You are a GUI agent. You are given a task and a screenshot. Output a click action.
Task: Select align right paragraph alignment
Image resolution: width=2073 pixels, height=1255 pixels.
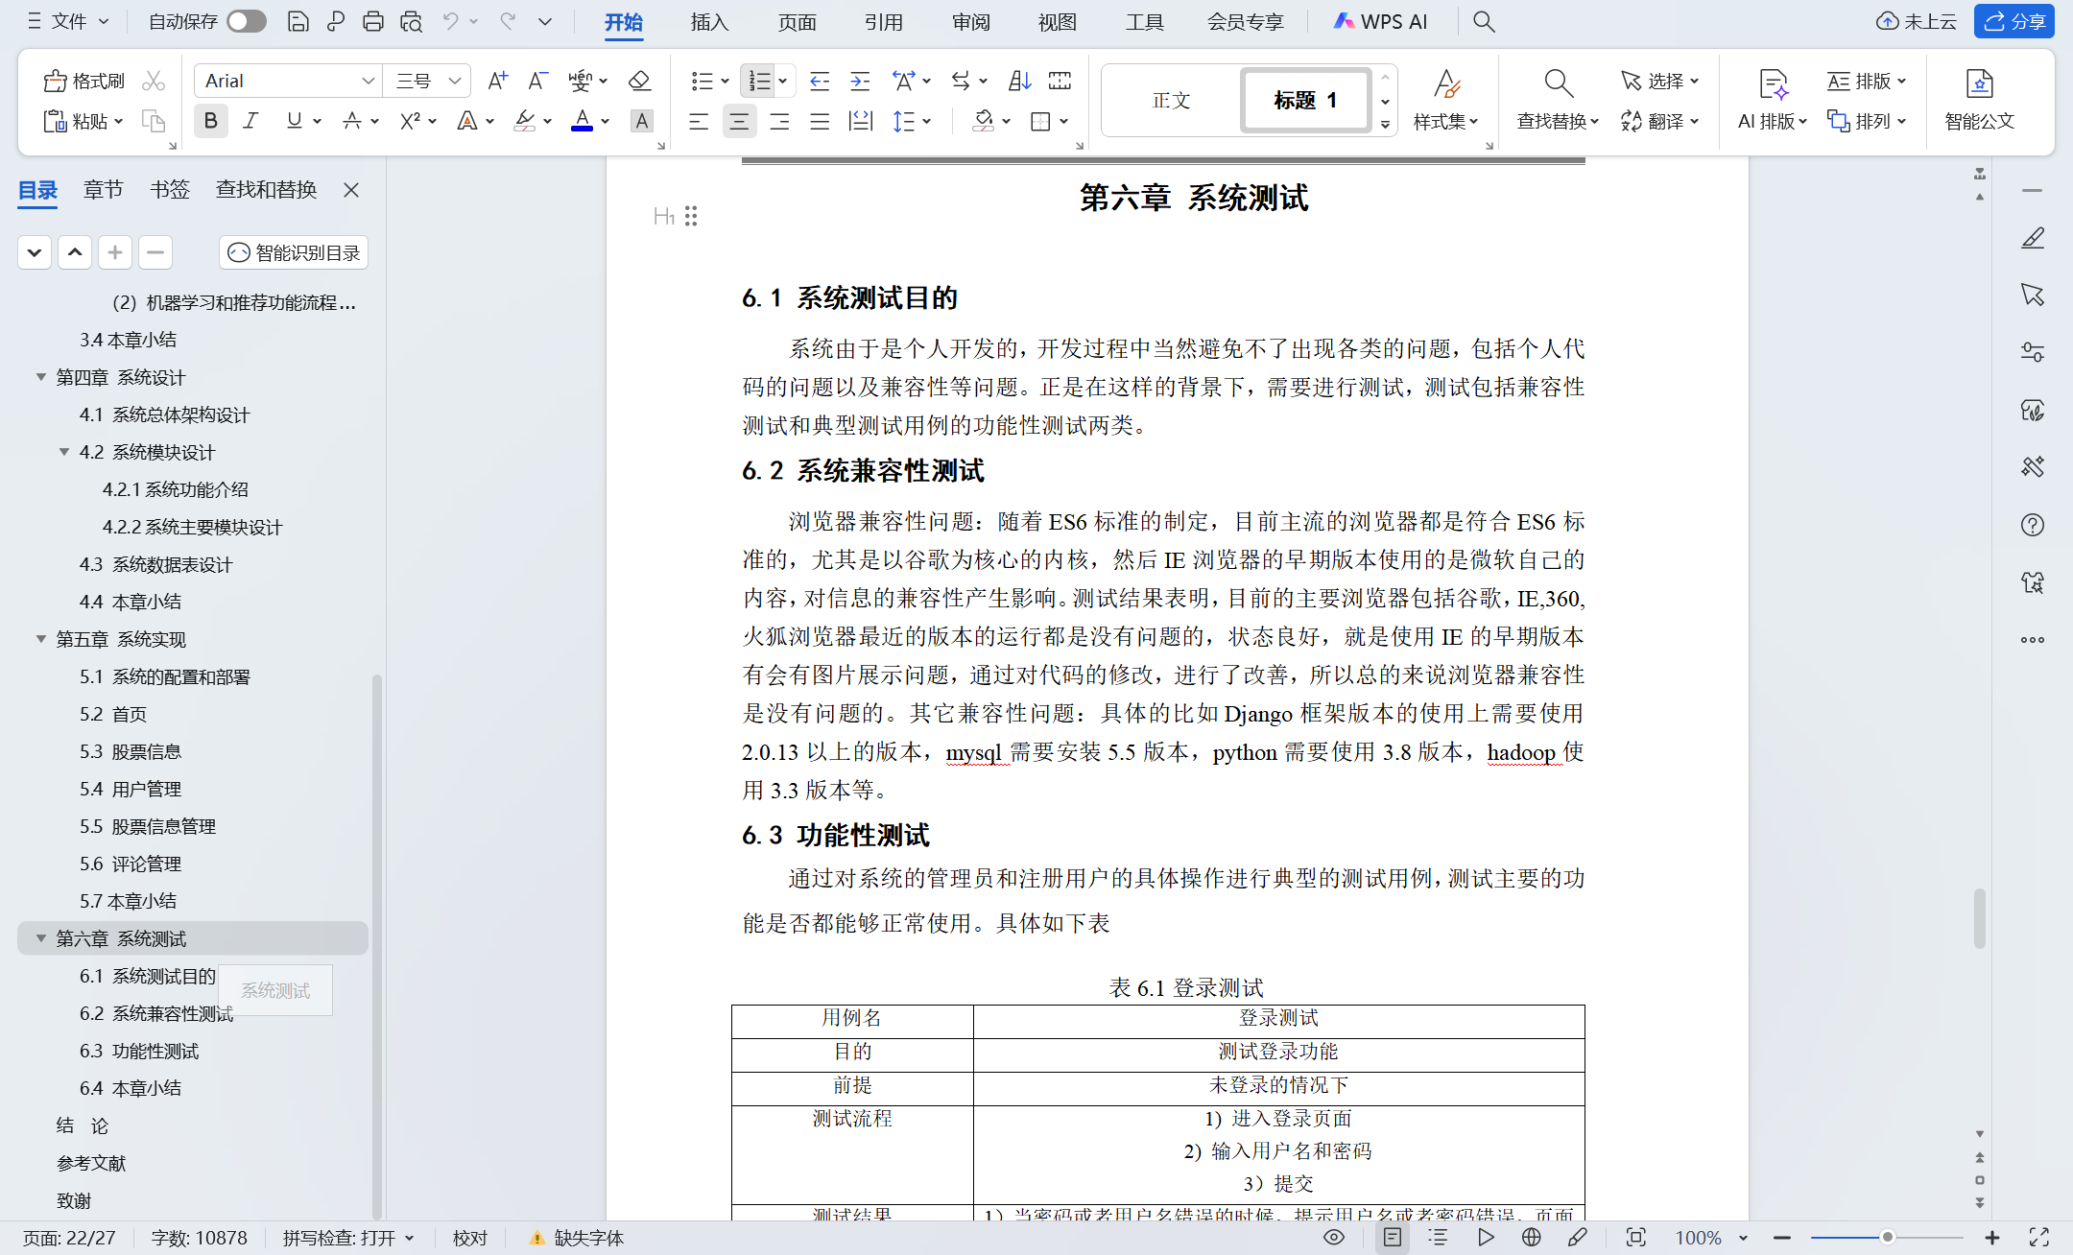(x=779, y=121)
